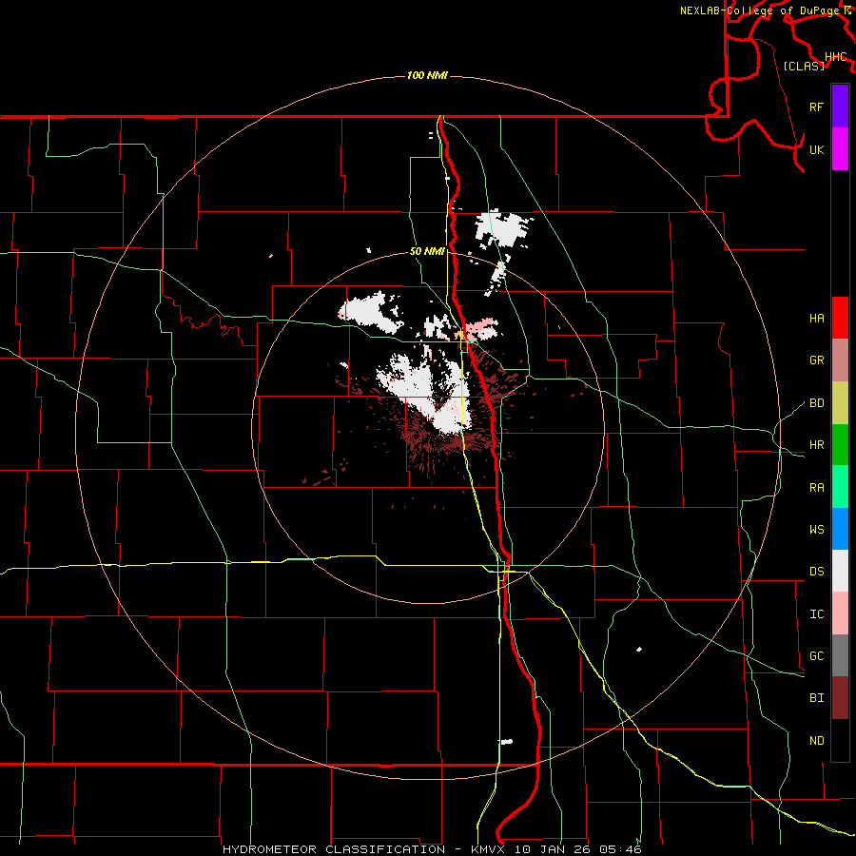Select the BD yellow legend block
Viewport: 856px width, 856px height.
tap(840, 403)
